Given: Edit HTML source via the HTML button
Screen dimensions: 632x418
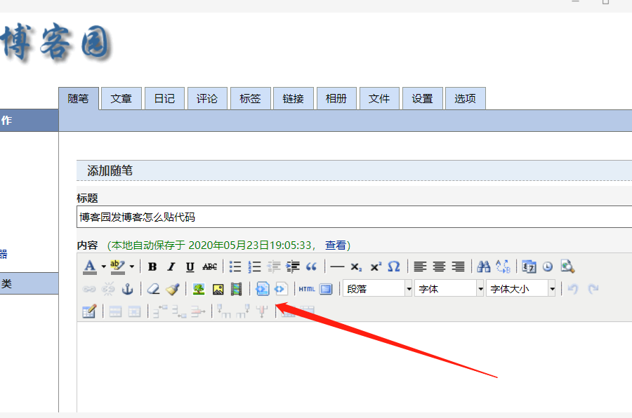Looking at the screenshot, I should tap(307, 289).
